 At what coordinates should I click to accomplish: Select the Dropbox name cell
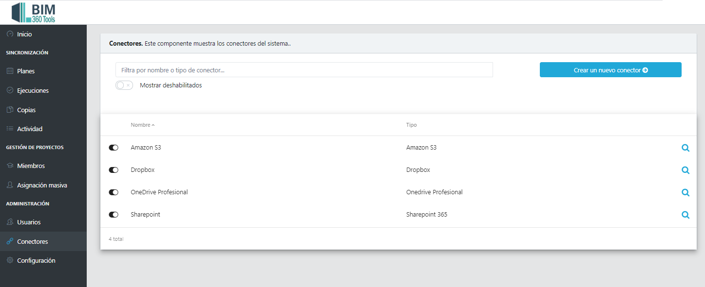coord(143,169)
